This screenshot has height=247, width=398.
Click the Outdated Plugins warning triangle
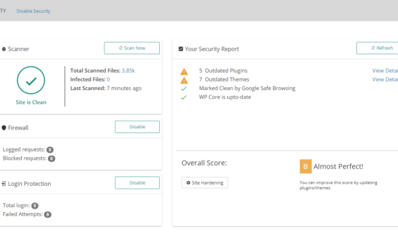184,71
